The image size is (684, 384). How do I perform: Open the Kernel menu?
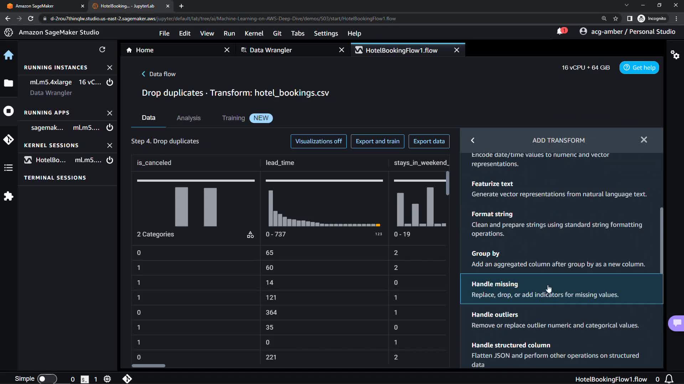click(x=254, y=33)
